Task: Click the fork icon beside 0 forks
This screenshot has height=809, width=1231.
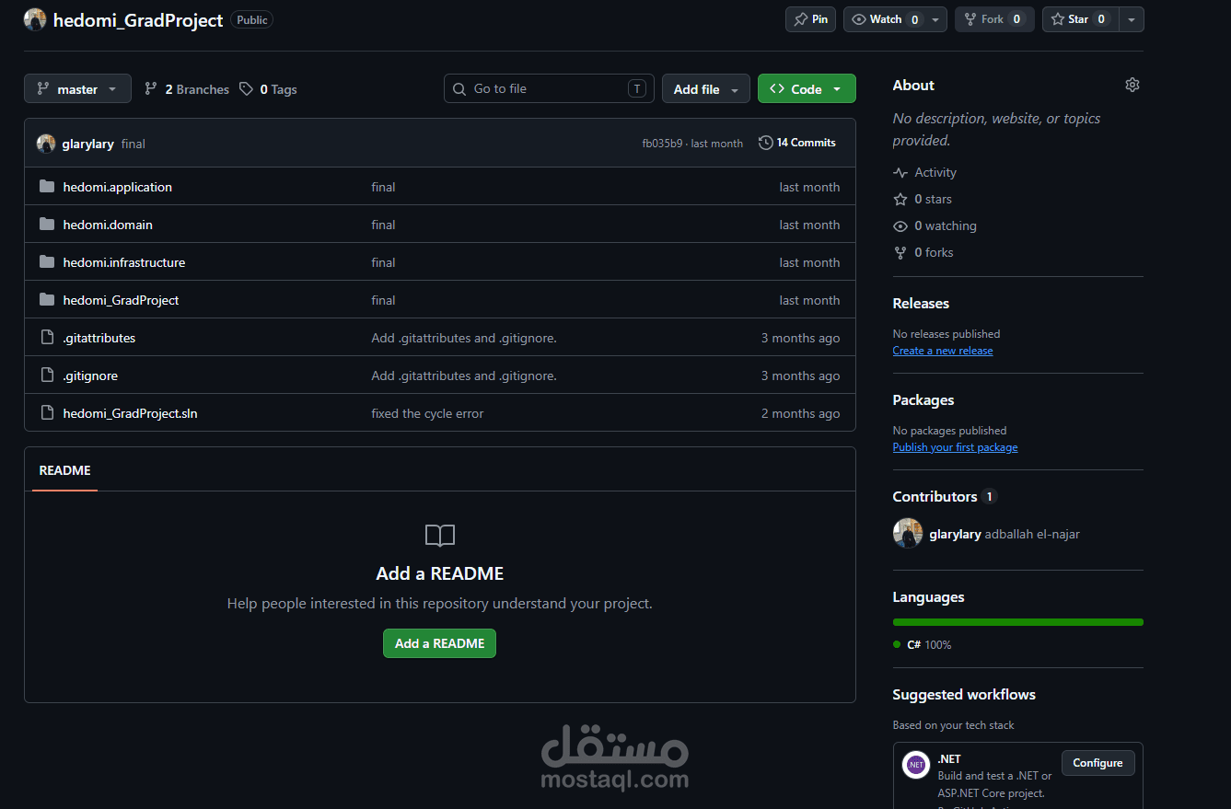Action: [900, 253]
